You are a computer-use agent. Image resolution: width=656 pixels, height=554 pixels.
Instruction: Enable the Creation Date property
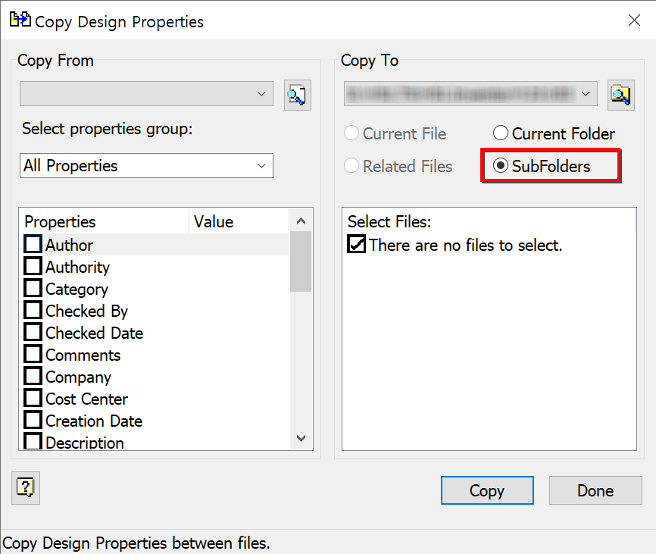(x=32, y=420)
